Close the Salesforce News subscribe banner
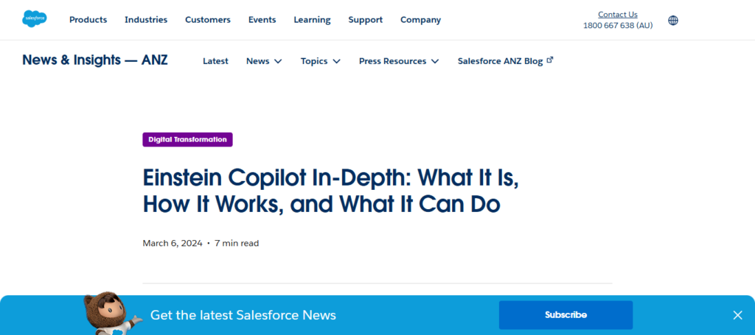 click(x=737, y=315)
